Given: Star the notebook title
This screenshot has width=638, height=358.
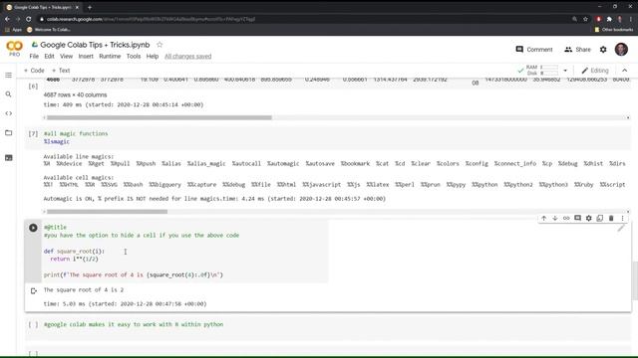Looking at the screenshot, I should click(159, 45).
